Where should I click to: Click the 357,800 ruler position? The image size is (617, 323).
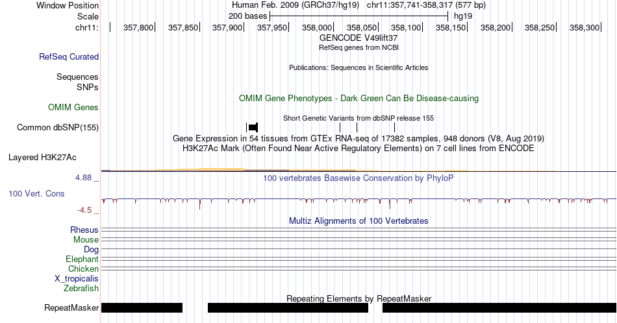tap(138, 27)
